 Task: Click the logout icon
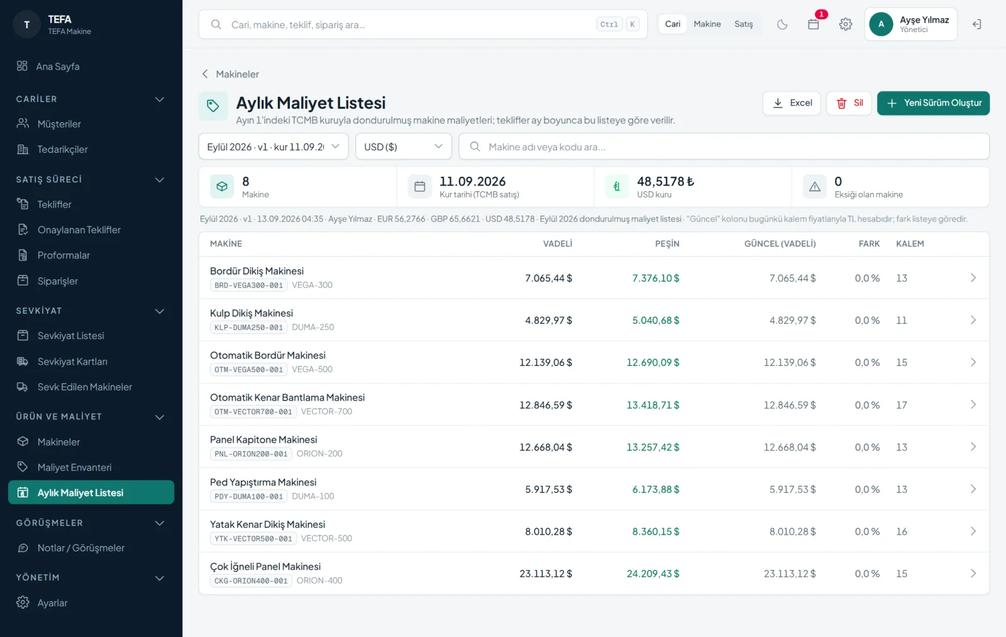(x=976, y=25)
